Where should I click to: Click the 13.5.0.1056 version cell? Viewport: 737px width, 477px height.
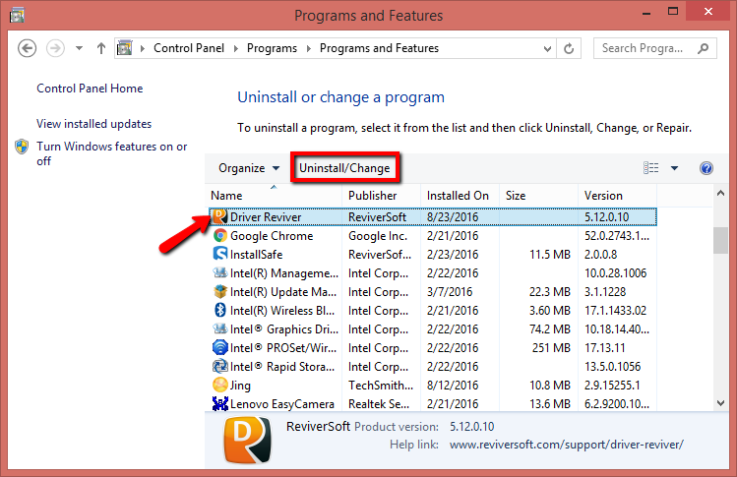612,367
